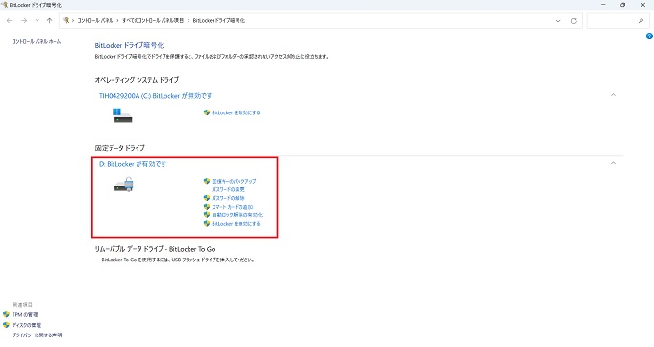654x347 pixels.
Task: Open help via the blue question icon
Action: pos(649,37)
